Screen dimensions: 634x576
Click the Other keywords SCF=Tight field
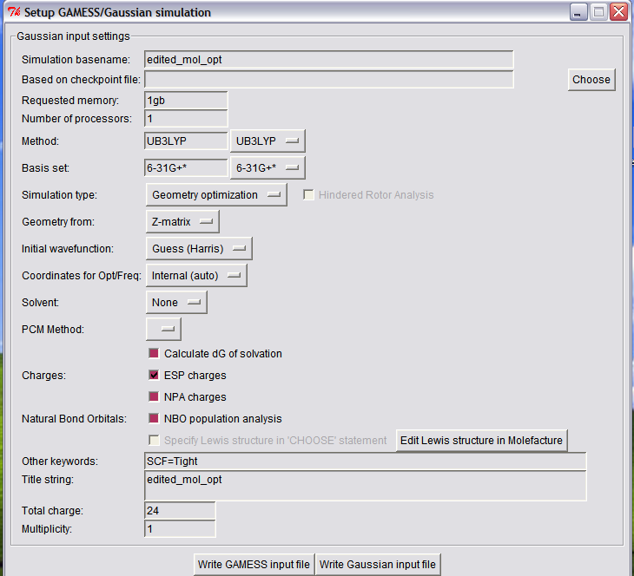click(x=365, y=461)
